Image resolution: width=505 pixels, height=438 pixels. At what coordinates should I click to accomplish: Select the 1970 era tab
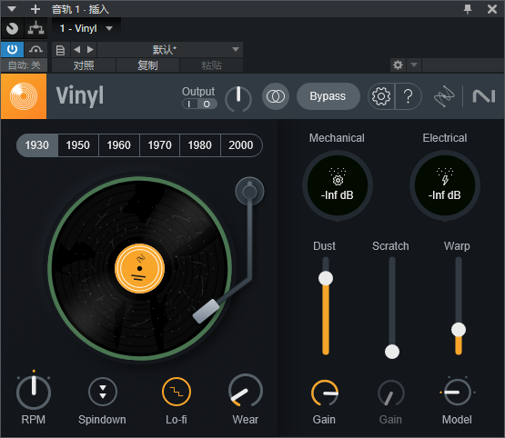(160, 145)
